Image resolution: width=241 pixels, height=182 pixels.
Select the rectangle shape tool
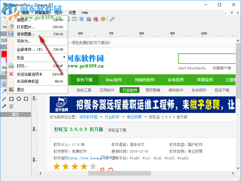pos(11,99)
